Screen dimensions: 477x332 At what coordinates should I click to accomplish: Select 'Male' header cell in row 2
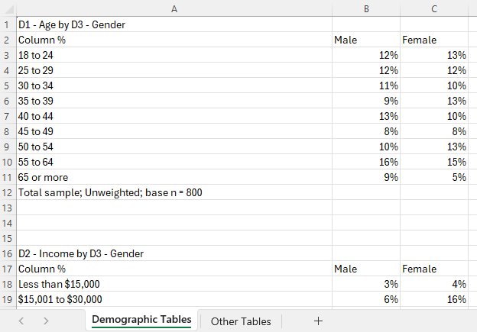click(x=366, y=40)
